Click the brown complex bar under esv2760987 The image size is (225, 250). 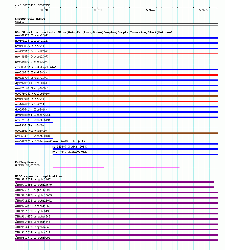117,96
